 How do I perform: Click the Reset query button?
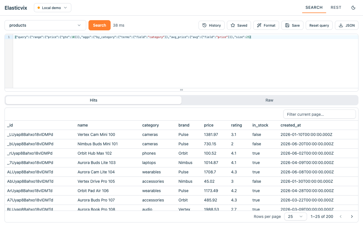pyautogui.click(x=319, y=25)
